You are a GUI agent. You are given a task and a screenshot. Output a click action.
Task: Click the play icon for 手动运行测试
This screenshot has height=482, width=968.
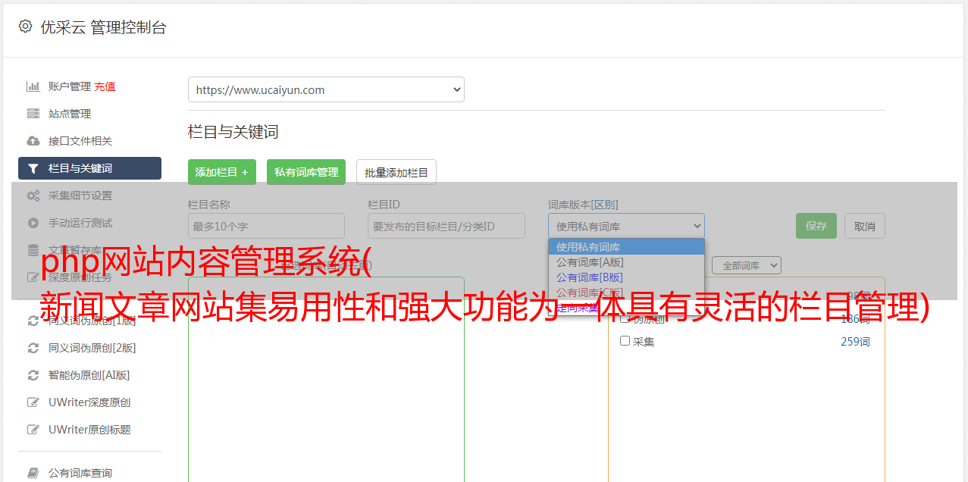33,223
